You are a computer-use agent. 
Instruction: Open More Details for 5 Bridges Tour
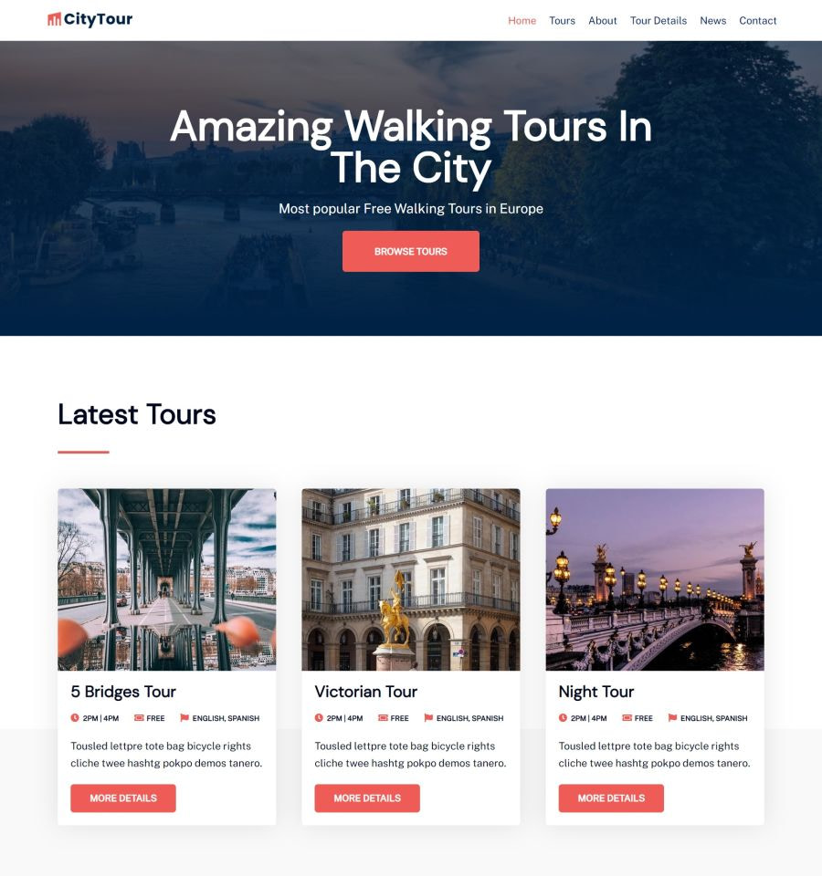pos(123,798)
